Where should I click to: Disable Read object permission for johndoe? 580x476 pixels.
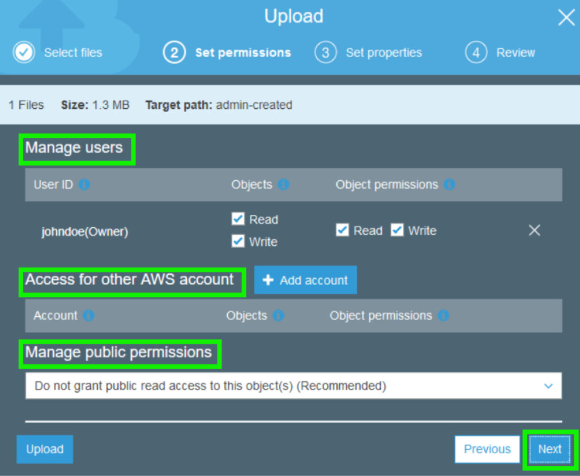pyautogui.click(x=342, y=230)
